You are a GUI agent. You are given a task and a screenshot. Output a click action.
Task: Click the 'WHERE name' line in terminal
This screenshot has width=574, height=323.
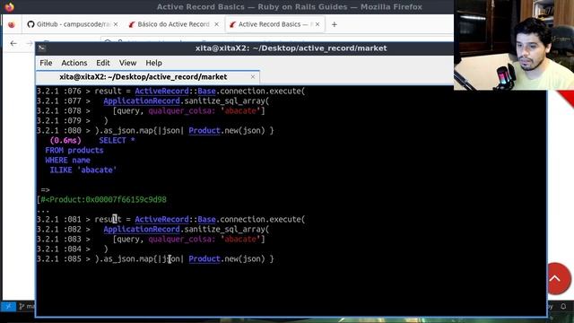click(x=68, y=160)
